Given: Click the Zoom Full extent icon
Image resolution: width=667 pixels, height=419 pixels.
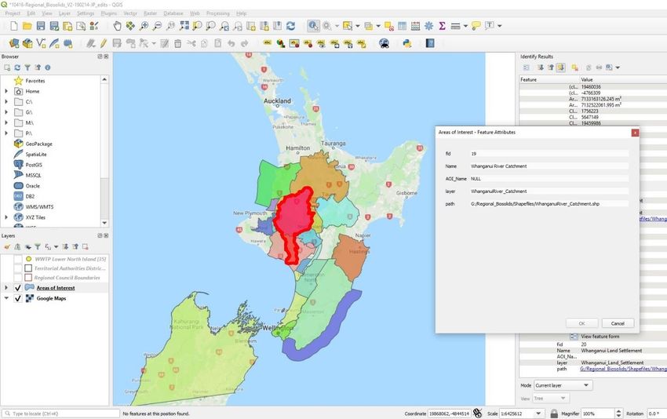Looking at the screenshot, I should click(x=184, y=26).
